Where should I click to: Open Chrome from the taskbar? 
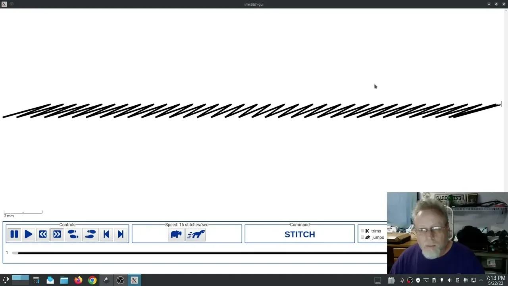click(x=92, y=280)
